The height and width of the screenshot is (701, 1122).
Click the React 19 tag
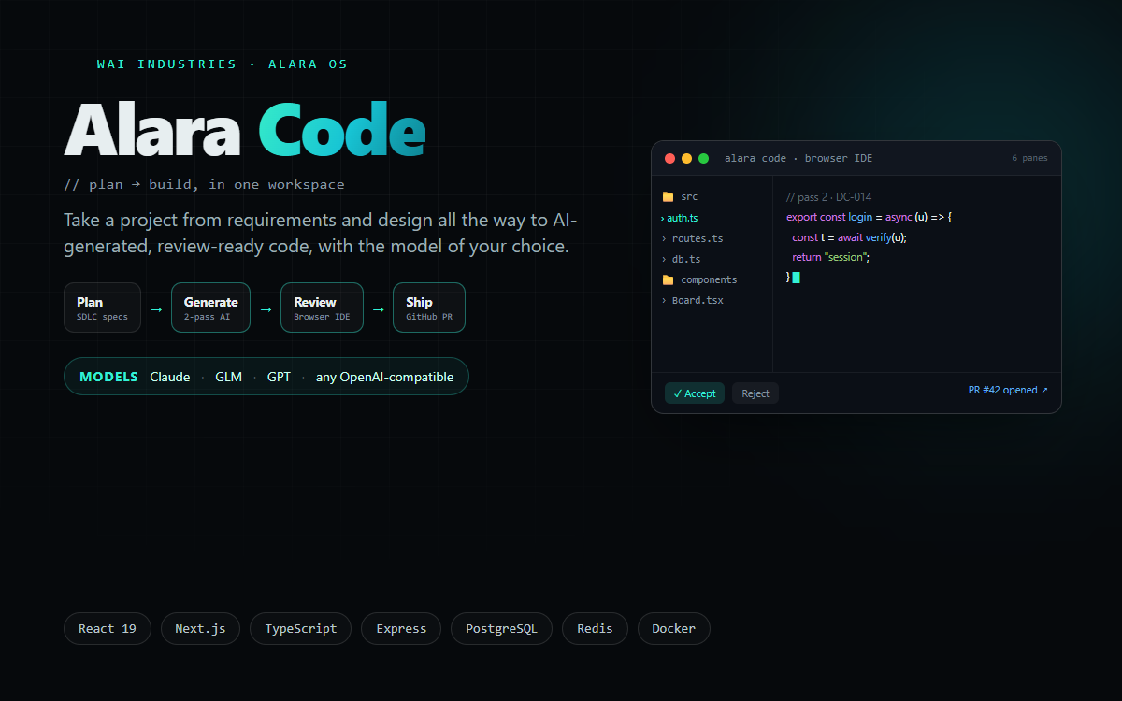108,629
